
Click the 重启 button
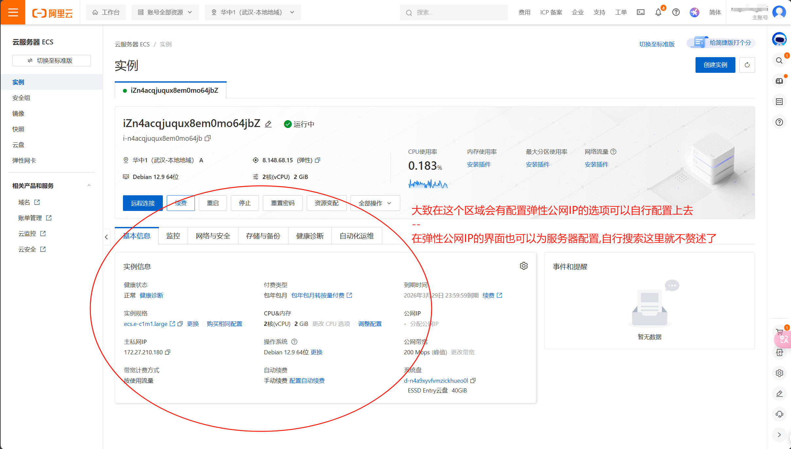click(213, 203)
